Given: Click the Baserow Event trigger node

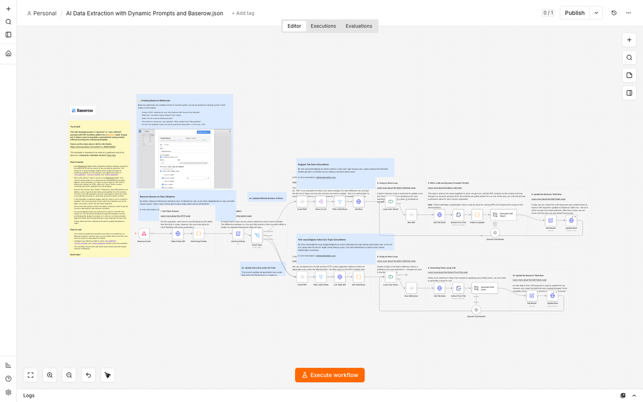Looking at the screenshot, I should pyautogui.click(x=144, y=234).
